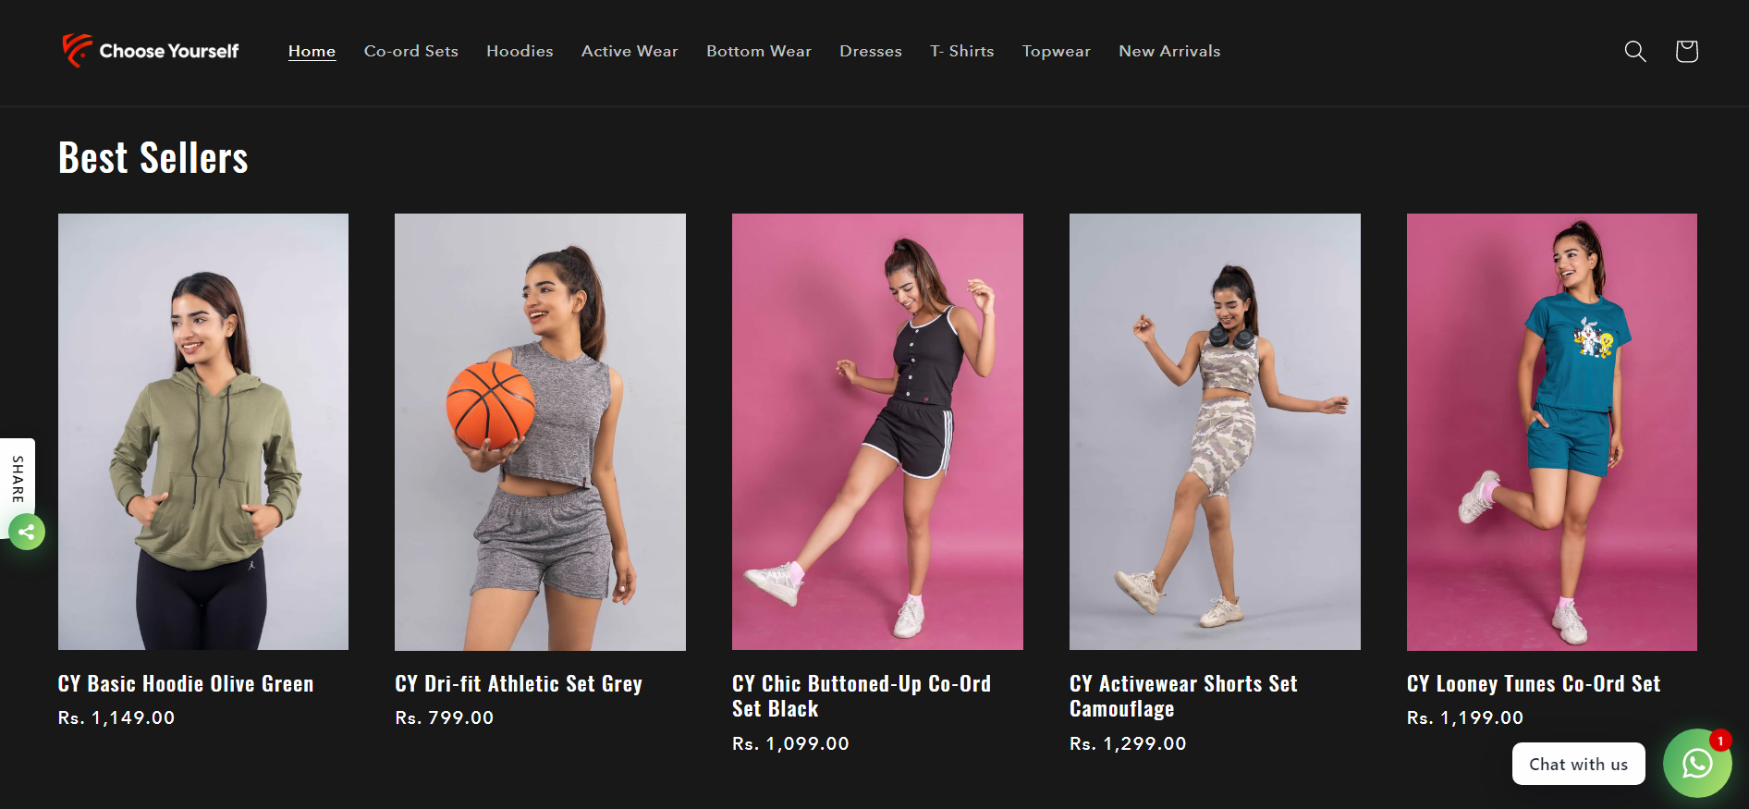1749x809 pixels.
Task: Select Bottom Wear in navigation
Action: [758, 51]
